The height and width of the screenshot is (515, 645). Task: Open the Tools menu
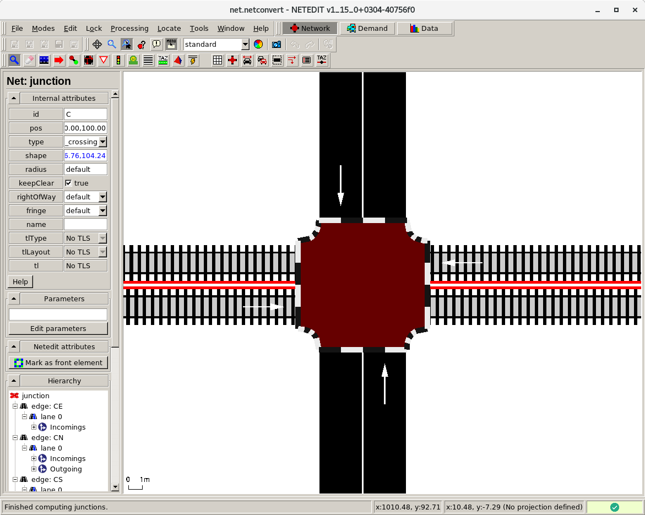(x=199, y=29)
